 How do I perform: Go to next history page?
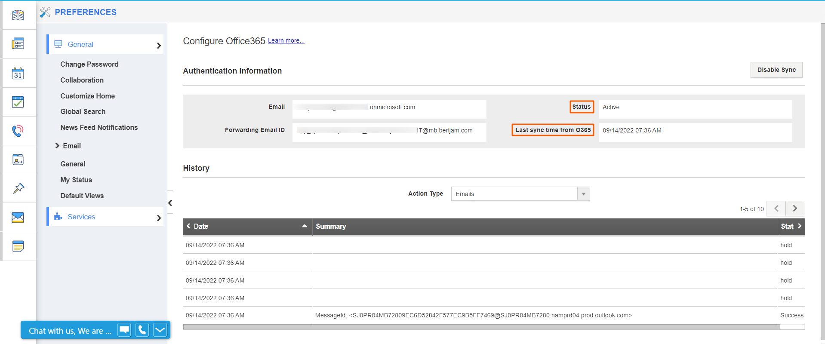click(795, 209)
